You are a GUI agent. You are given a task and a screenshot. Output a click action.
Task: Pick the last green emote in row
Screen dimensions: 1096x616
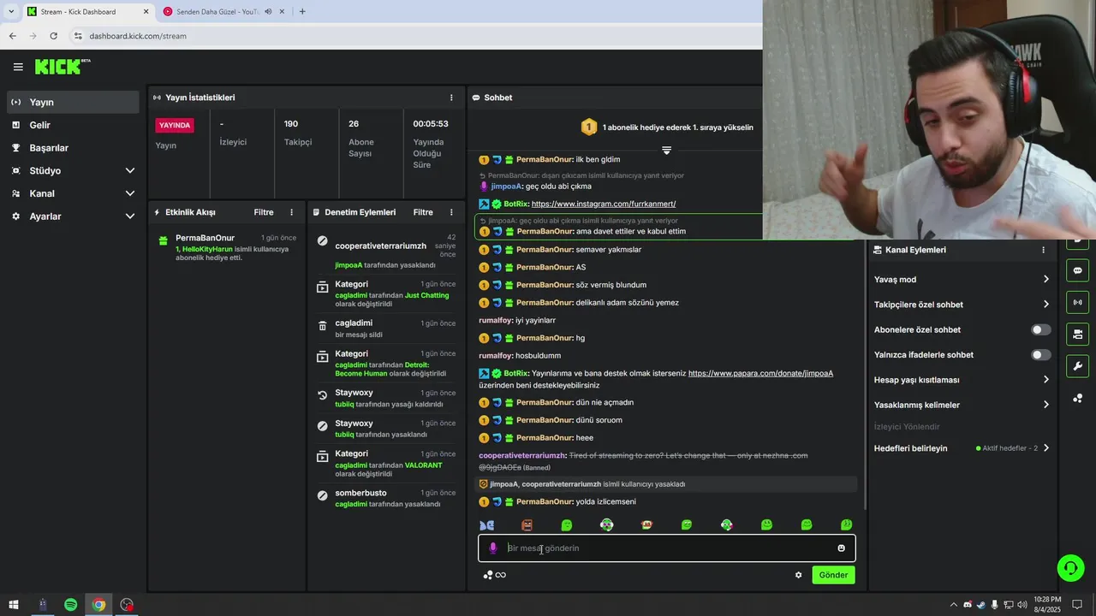tap(846, 525)
